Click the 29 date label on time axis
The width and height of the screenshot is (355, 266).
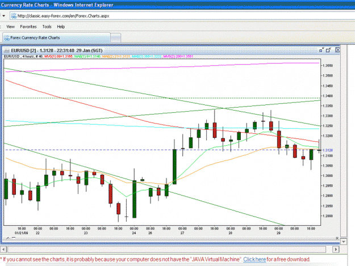(x=278, y=233)
